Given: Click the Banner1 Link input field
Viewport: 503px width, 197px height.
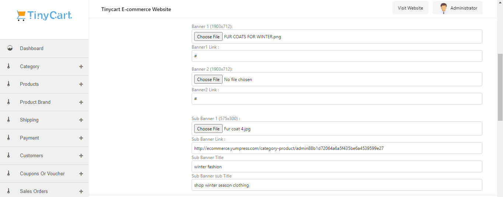Looking at the screenshot, I should coord(337,56).
